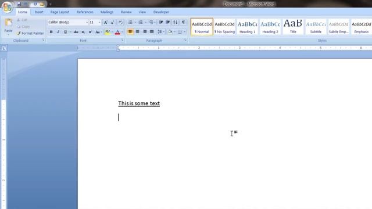Viewport: 372px width, 209px height.
Task: Customize Quick Access Toolbar dropdown
Action: tap(51, 4)
